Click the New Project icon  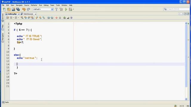click(9, 9)
